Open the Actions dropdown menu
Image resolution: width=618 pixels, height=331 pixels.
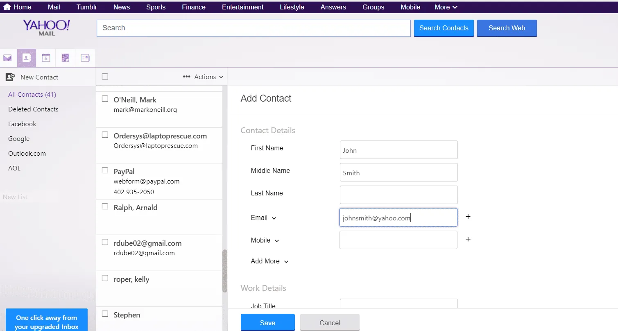[208, 77]
